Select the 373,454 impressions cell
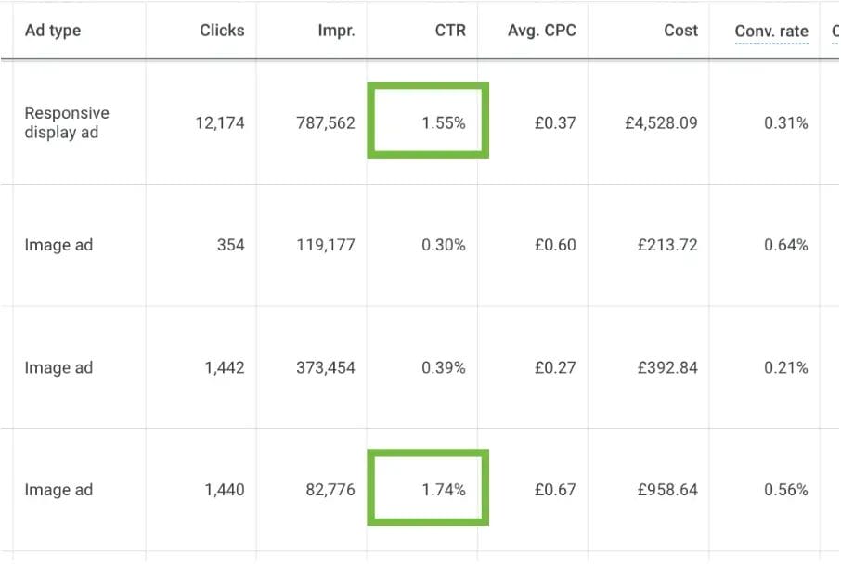Viewport: 841px width, 564px height. (x=328, y=367)
